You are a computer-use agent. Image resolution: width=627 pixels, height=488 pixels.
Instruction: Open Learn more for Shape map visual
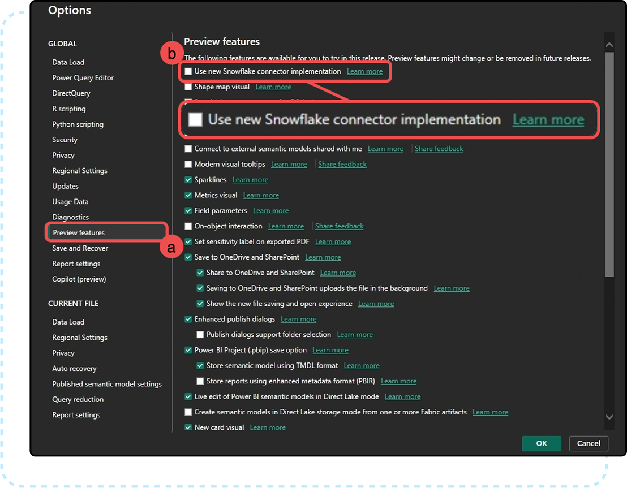pos(273,87)
